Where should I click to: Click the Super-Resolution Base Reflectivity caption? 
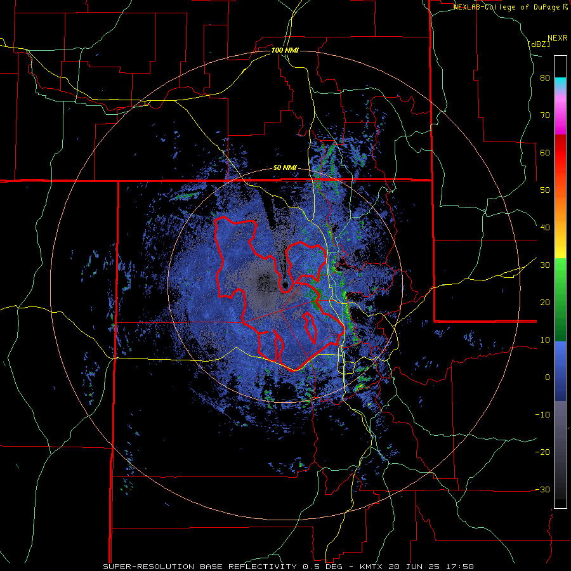[289, 567]
